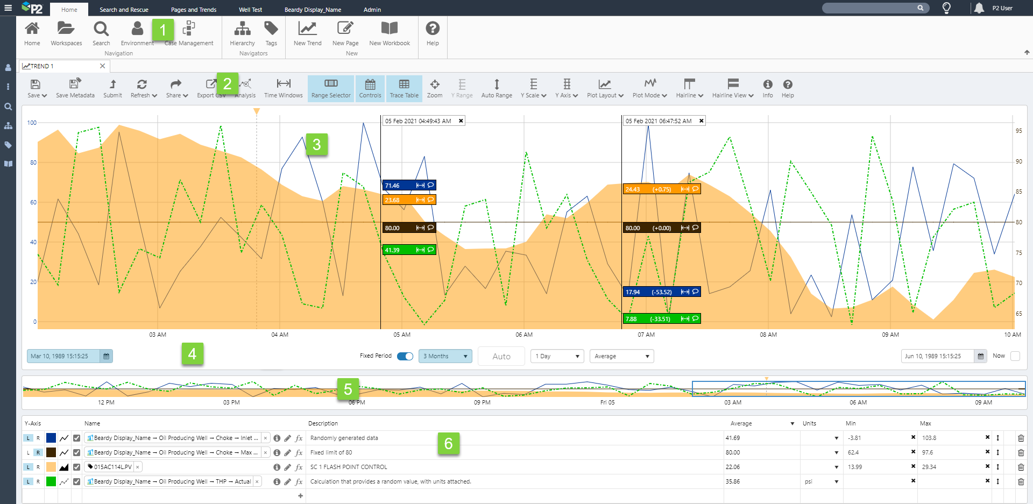Toggle the Fixed Period switch
Viewport: 1033px width, 504px height.
[x=405, y=356]
